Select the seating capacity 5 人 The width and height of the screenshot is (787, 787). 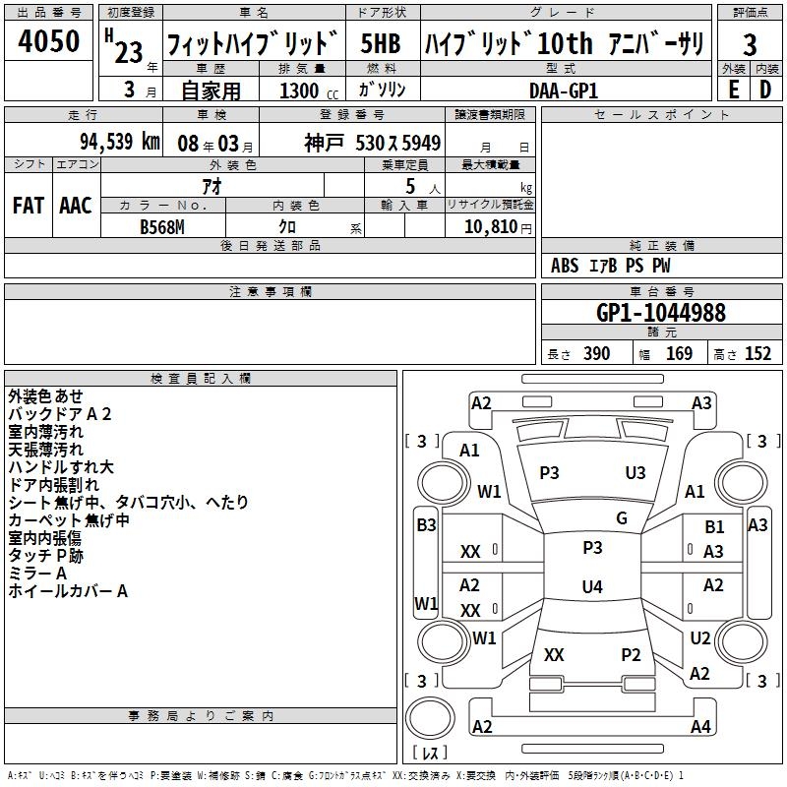tap(422, 187)
